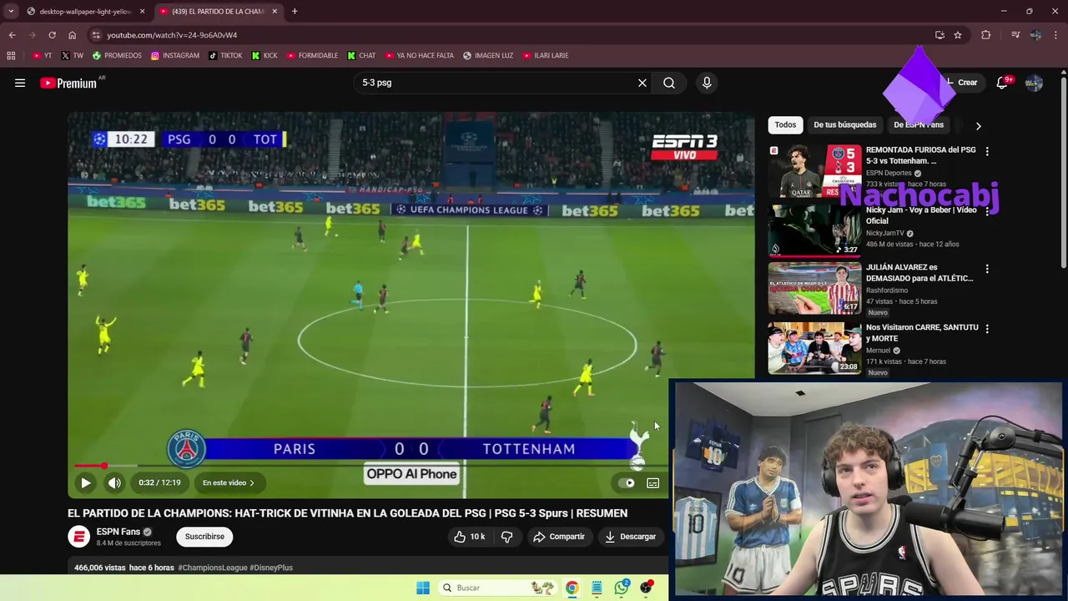The image size is (1068, 601).
Task: Open the REMONTADA FURIOSA del PSG thumbnail
Action: tap(814, 171)
